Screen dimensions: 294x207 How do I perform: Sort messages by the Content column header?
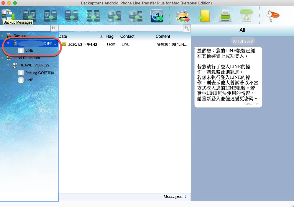click(163, 36)
